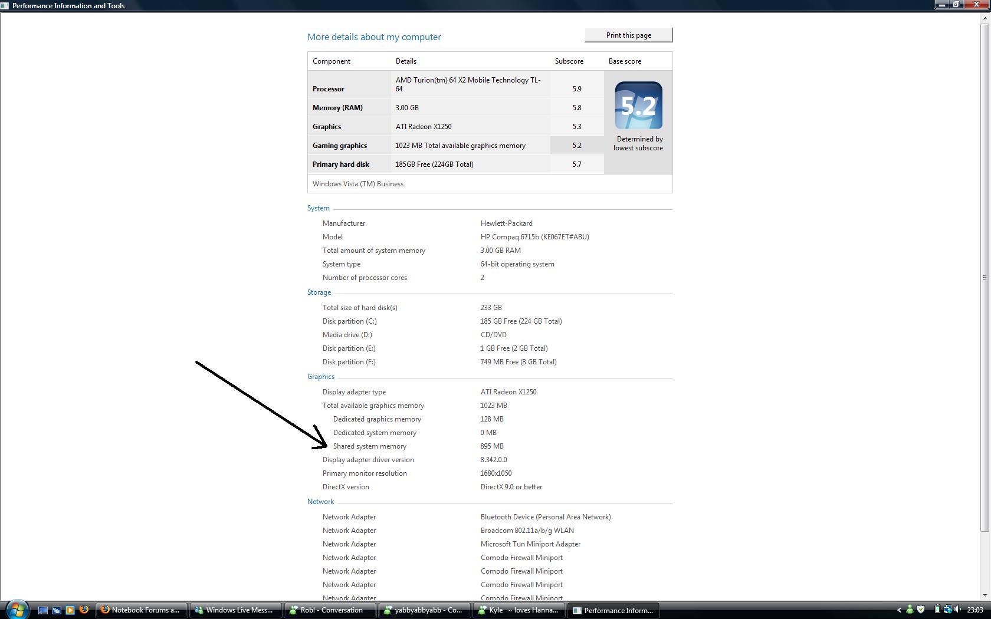Click the Storage section heading
This screenshot has height=619, width=991.
pyautogui.click(x=319, y=292)
